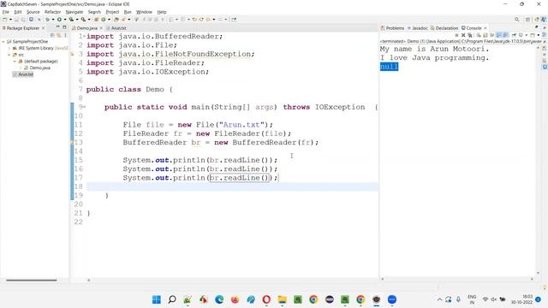Open the Window menu
548x308 pixels.
[x=144, y=12]
